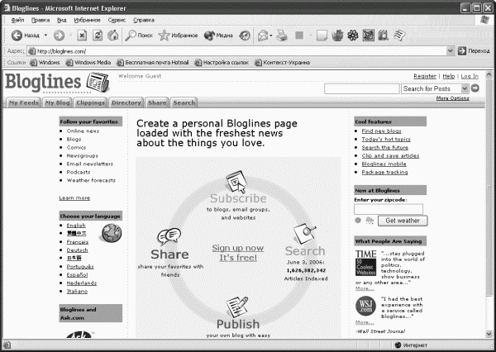Switch to the Clippings tab

pos(90,102)
